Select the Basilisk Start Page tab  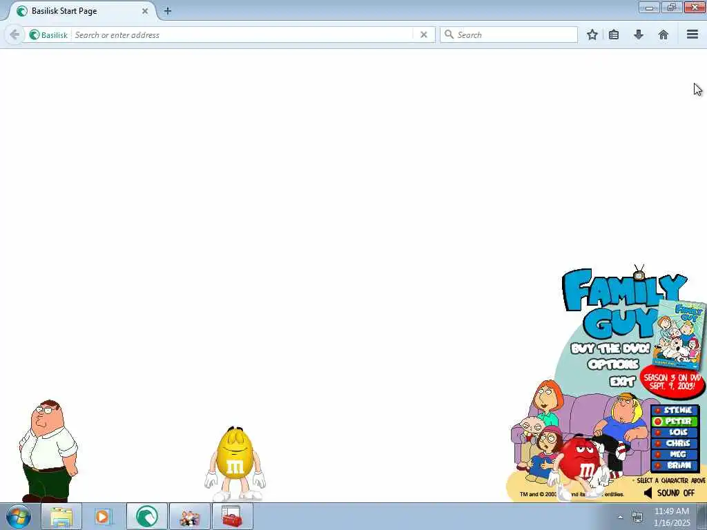point(81,11)
